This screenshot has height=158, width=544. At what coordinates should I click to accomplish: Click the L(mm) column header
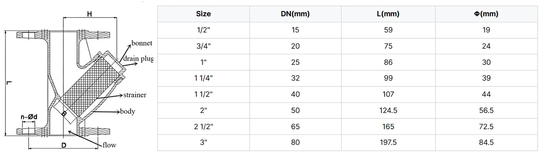(388, 14)
